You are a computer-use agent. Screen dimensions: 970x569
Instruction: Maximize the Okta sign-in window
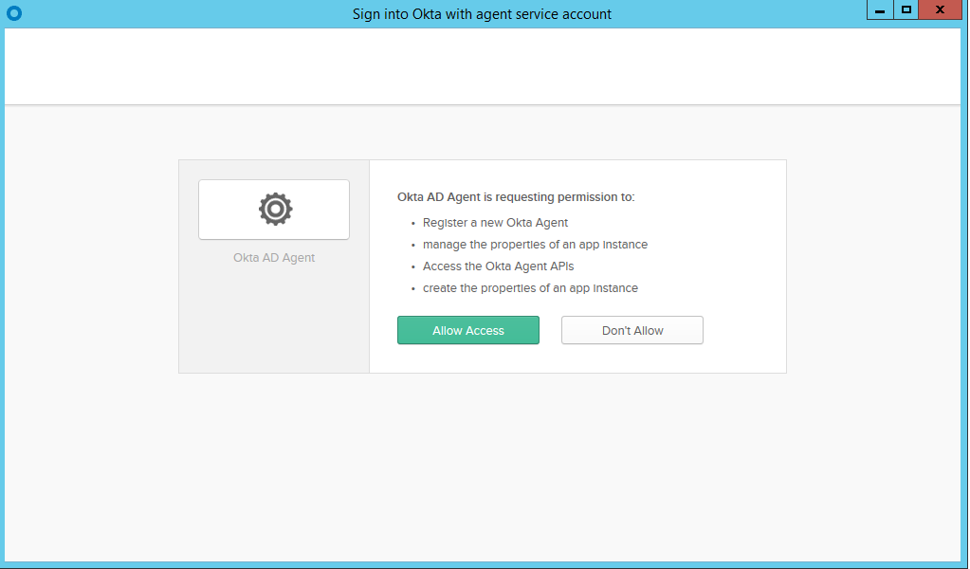point(906,9)
